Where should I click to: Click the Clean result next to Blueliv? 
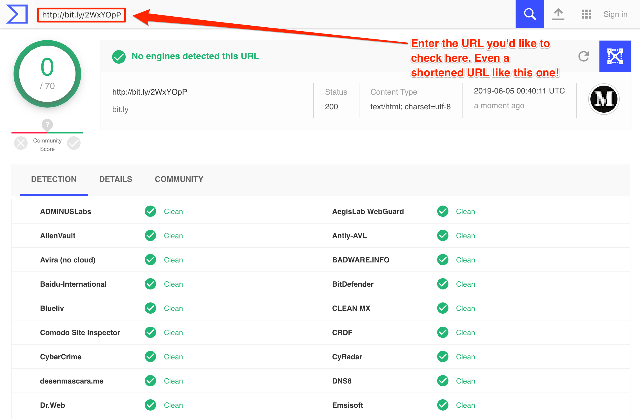173,308
